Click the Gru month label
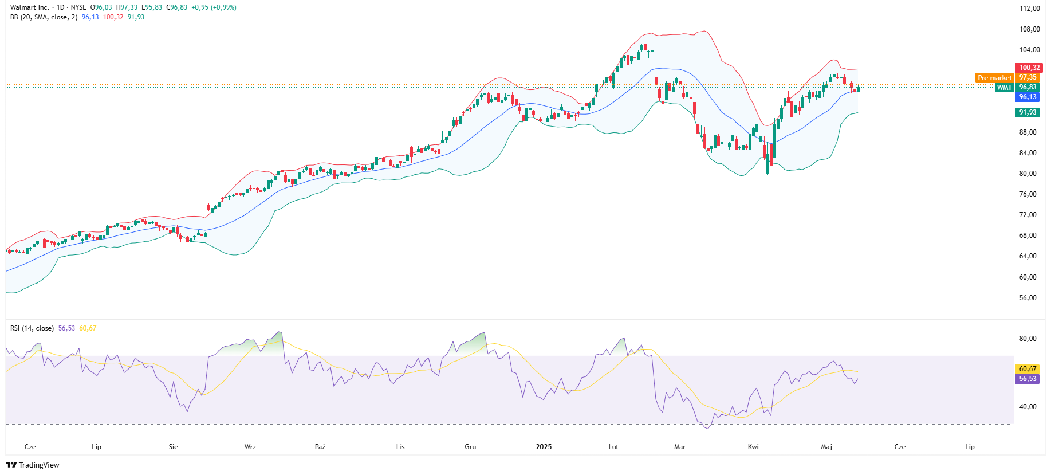 [470, 447]
